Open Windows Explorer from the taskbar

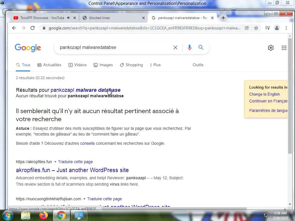click(26, 215)
